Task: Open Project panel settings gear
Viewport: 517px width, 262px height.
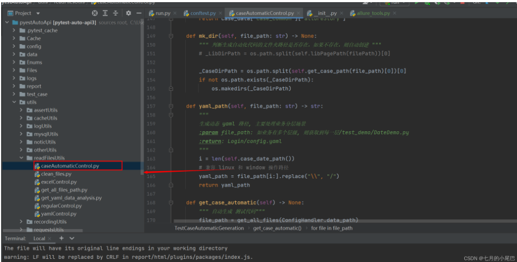Action: tap(128, 13)
